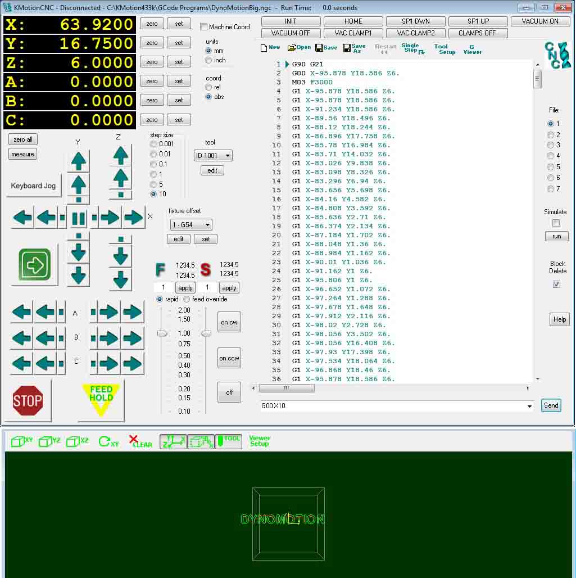
Task: Click the green cycle start arrow icon
Action: coord(35,264)
